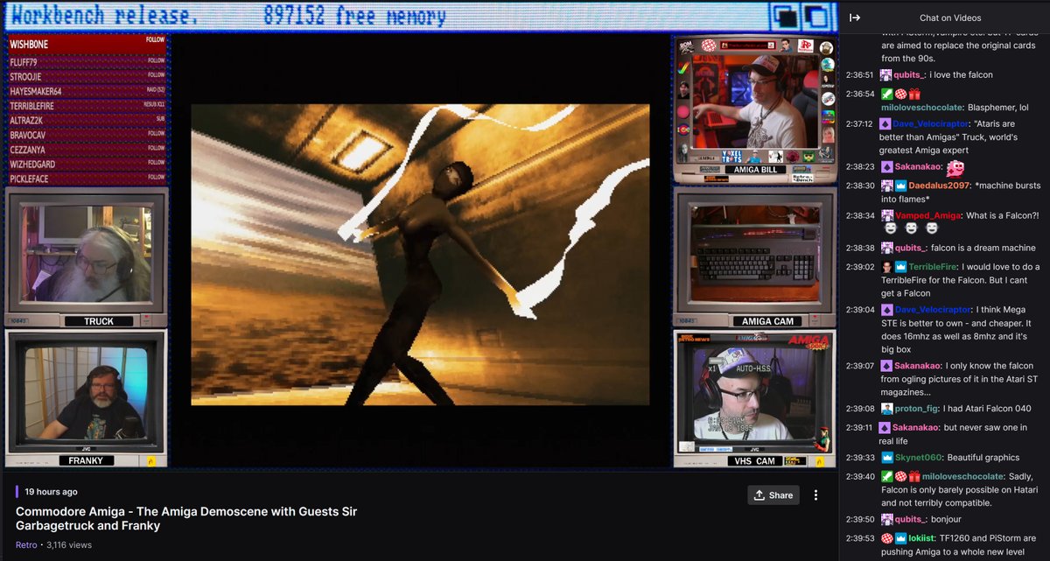
Task: Click the crying emoji in Vamped_Amiga's message
Action: point(892,228)
